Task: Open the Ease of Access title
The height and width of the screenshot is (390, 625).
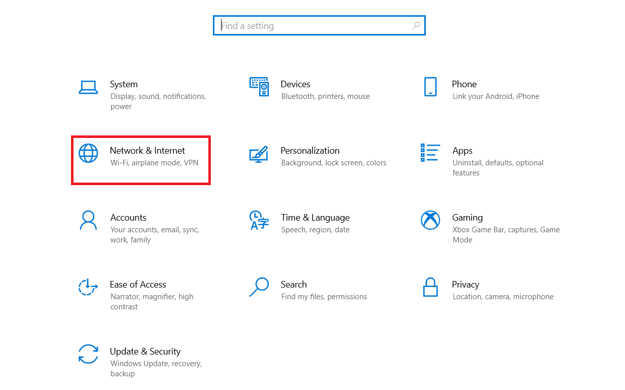Action: tap(138, 285)
